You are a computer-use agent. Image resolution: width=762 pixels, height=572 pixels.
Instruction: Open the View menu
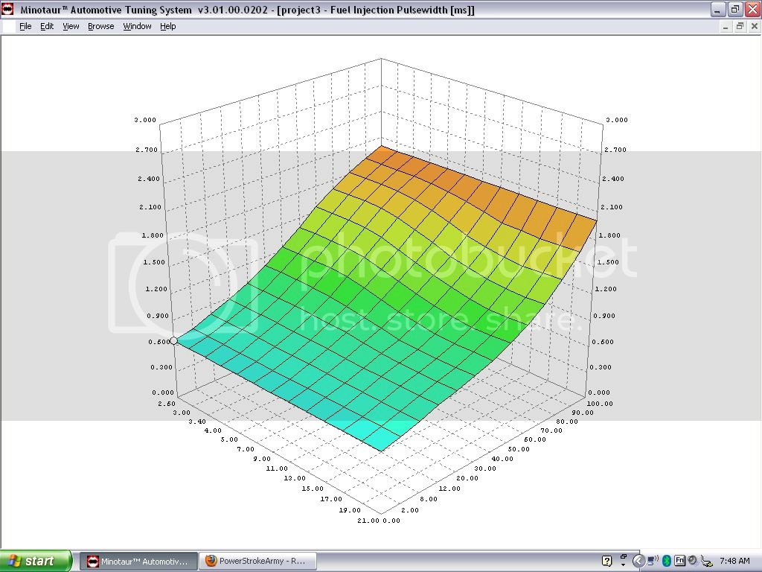pyautogui.click(x=71, y=26)
